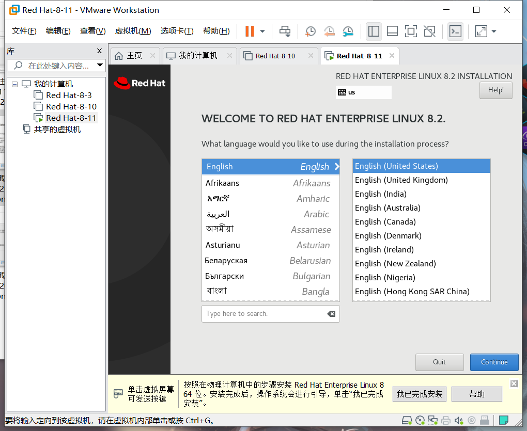This screenshot has width=527, height=431.
Task: Click the Help! button
Action: pyautogui.click(x=496, y=90)
